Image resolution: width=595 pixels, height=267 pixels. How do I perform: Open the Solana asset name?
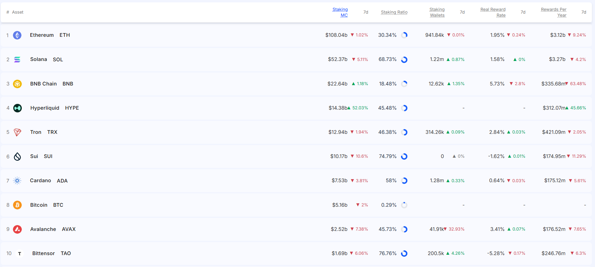click(x=38, y=59)
